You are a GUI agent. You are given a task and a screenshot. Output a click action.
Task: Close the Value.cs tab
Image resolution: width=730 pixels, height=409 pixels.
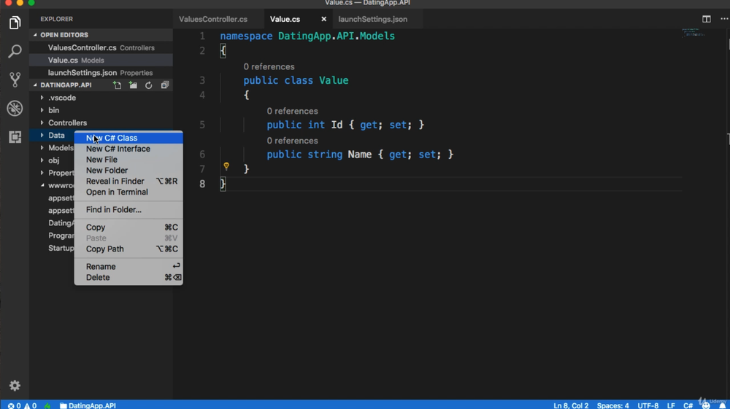323,19
